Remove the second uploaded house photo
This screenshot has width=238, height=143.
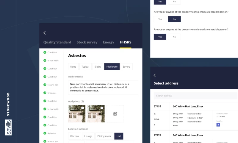102,108
